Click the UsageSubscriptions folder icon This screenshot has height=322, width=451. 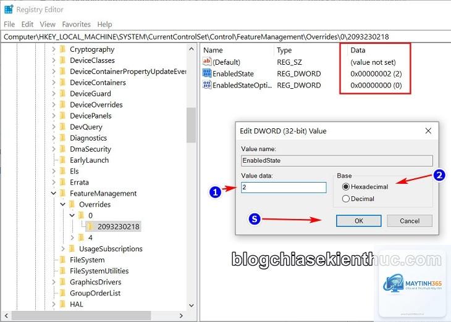[x=72, y=249]
